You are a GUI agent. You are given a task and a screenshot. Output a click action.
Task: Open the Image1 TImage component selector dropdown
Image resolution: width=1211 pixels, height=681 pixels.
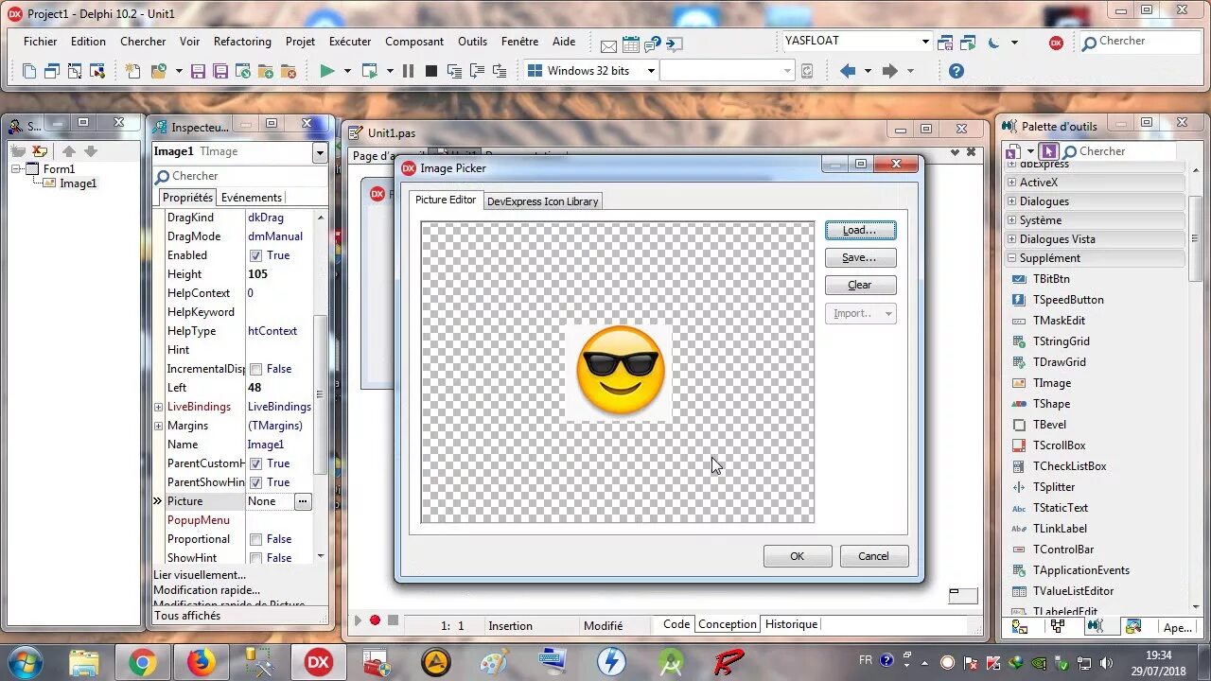pos(320,152)
